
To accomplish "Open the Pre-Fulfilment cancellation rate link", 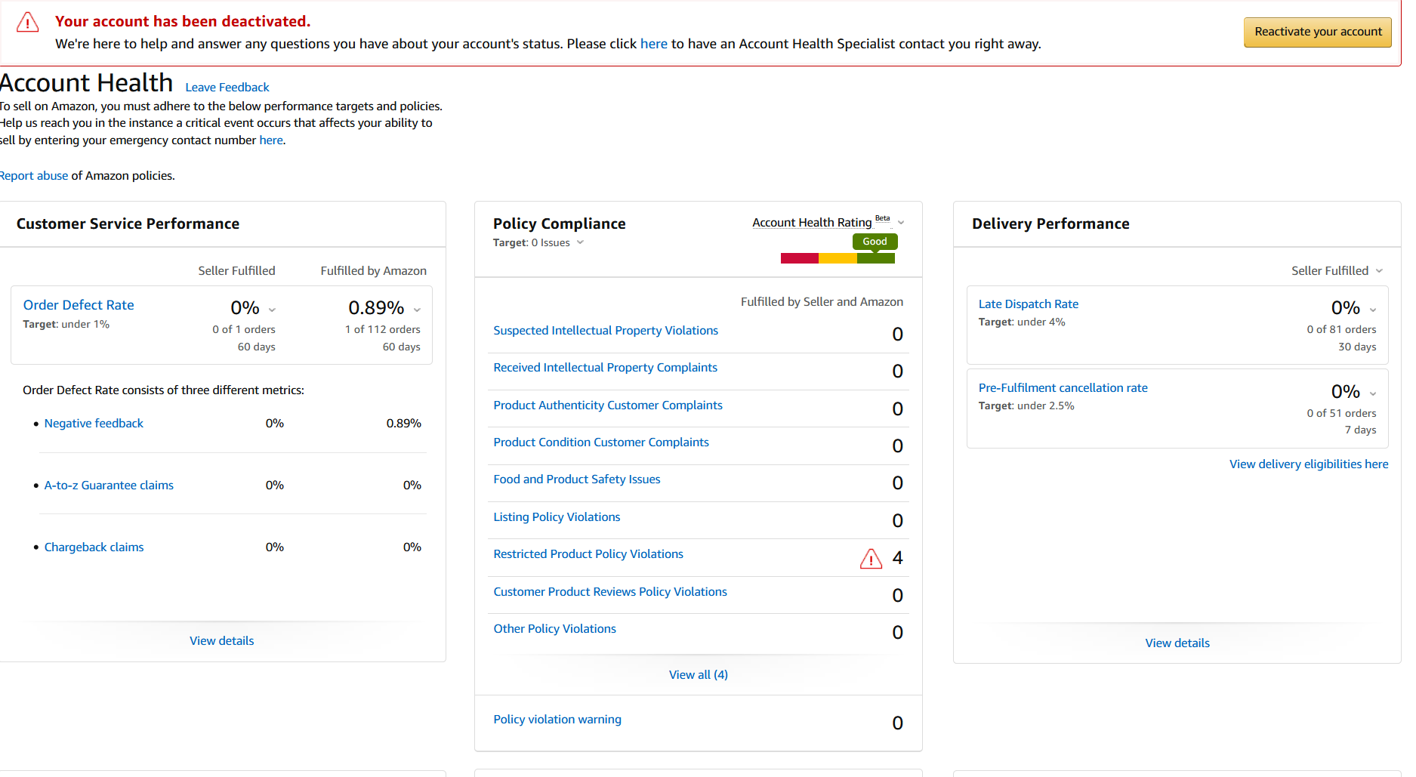I will tap(1063, 388).
